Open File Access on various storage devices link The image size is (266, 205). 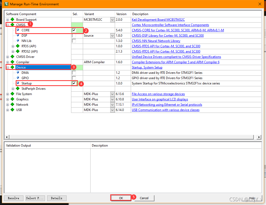[158, 94]
